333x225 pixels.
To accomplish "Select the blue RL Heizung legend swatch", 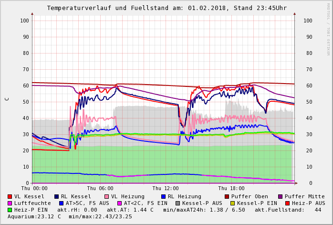I will click(164, 196).
